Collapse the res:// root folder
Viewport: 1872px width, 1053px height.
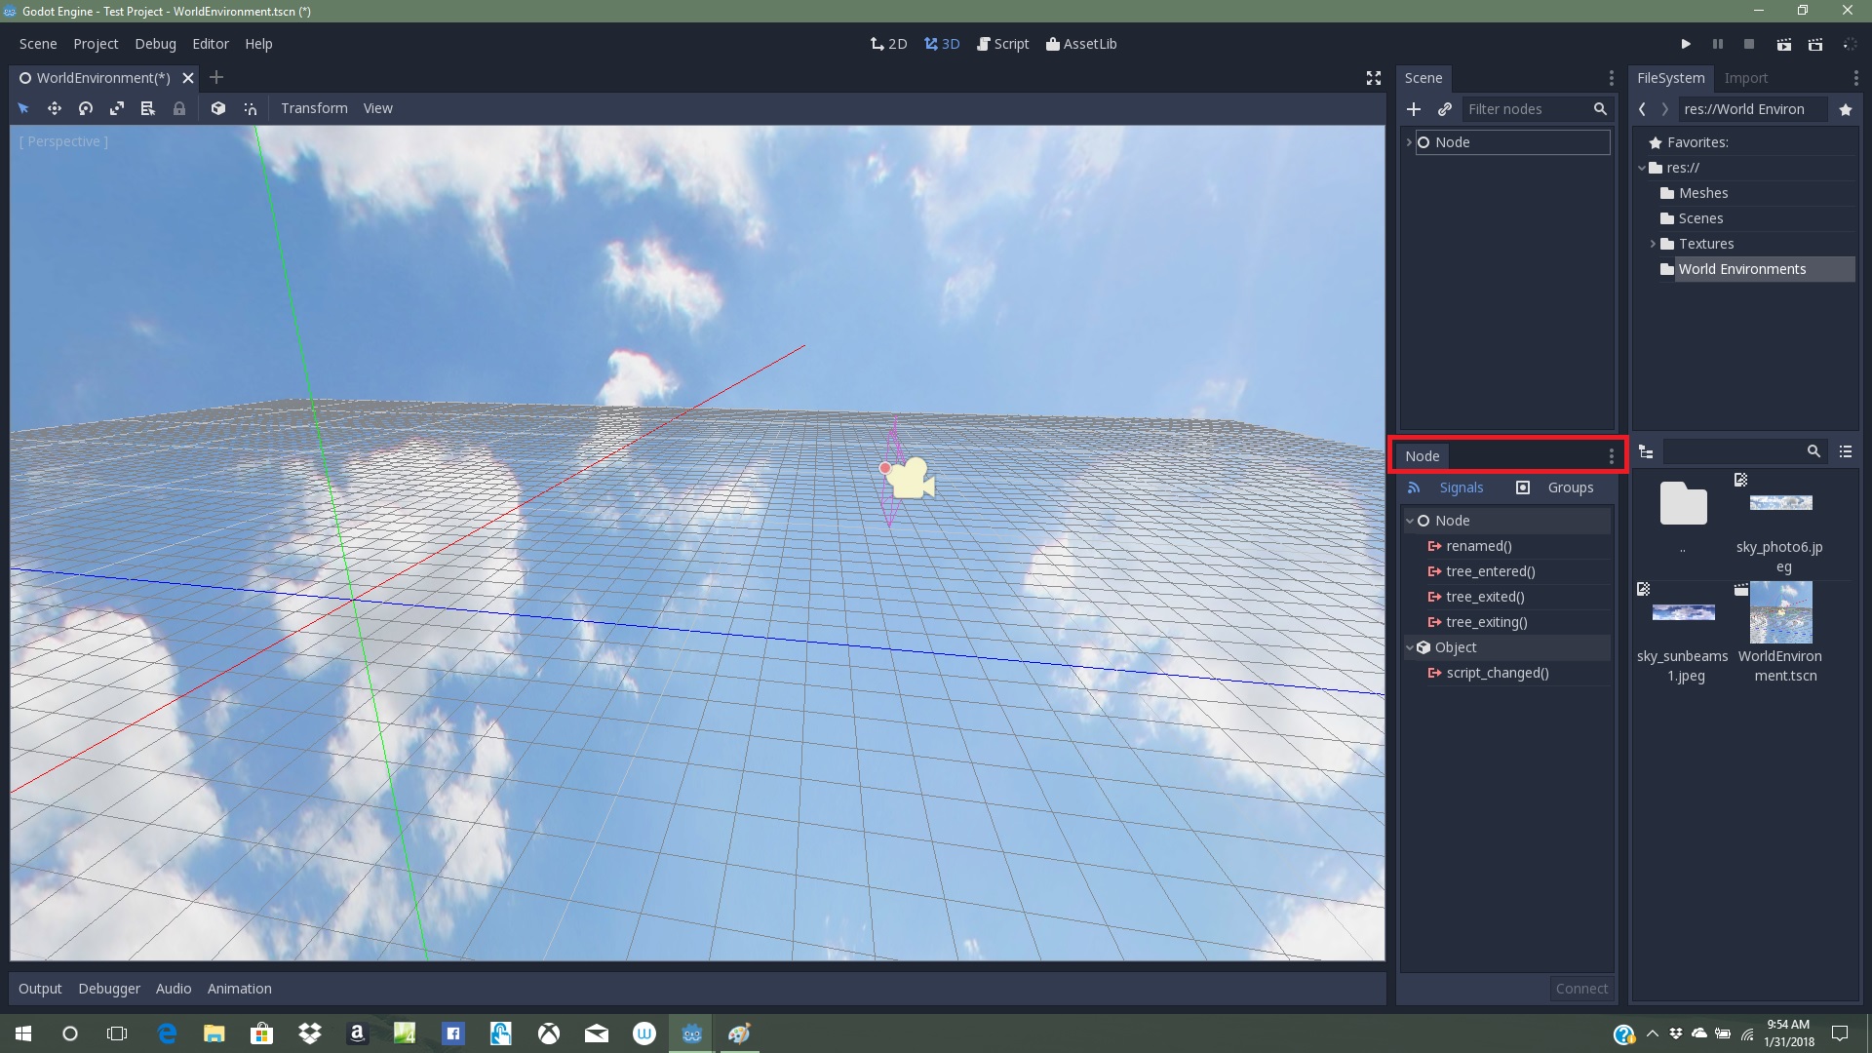(x=1642, y=168)
